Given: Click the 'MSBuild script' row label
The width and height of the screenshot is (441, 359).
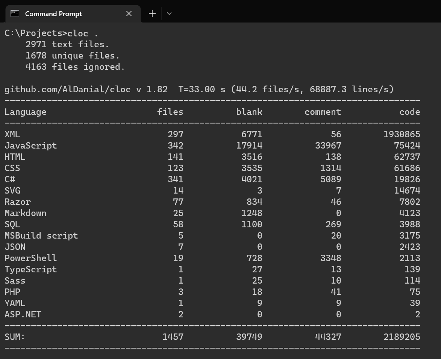Looking at the screenshot, I should (41, 236).
